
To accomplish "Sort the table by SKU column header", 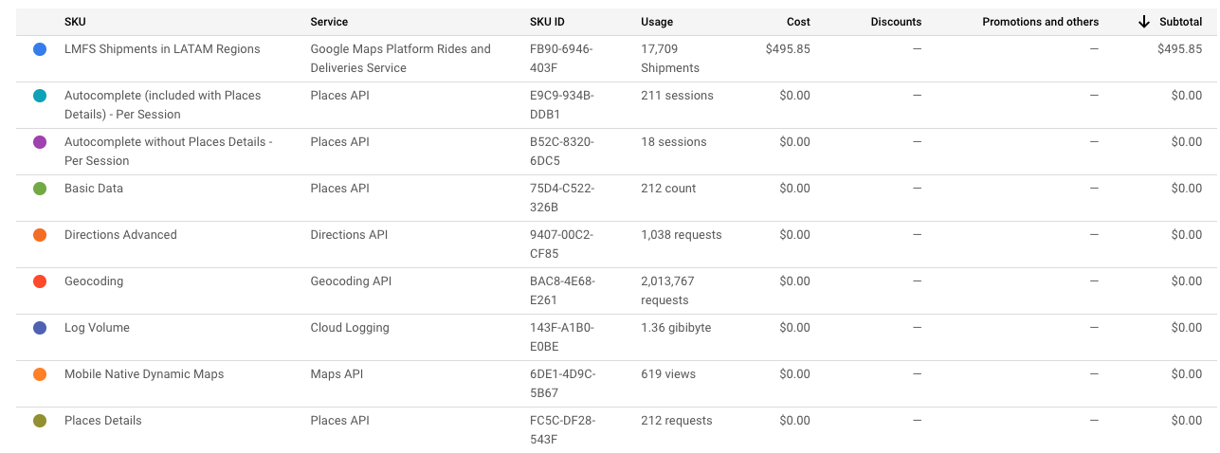I will pyautogui.click(x=74, y=22).
